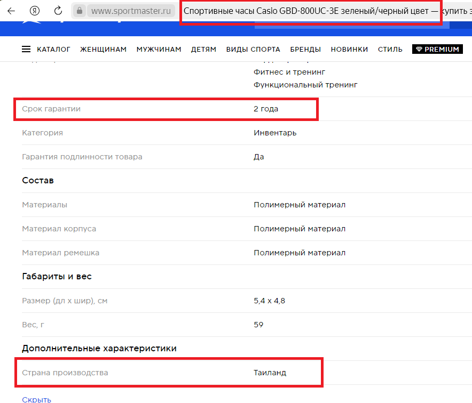Select the Срок гарантии label

(x=51, y=109)
